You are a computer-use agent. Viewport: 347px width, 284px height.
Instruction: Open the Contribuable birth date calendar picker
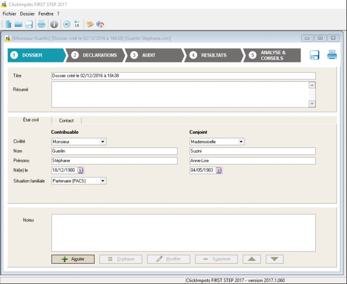pos(80,170)
